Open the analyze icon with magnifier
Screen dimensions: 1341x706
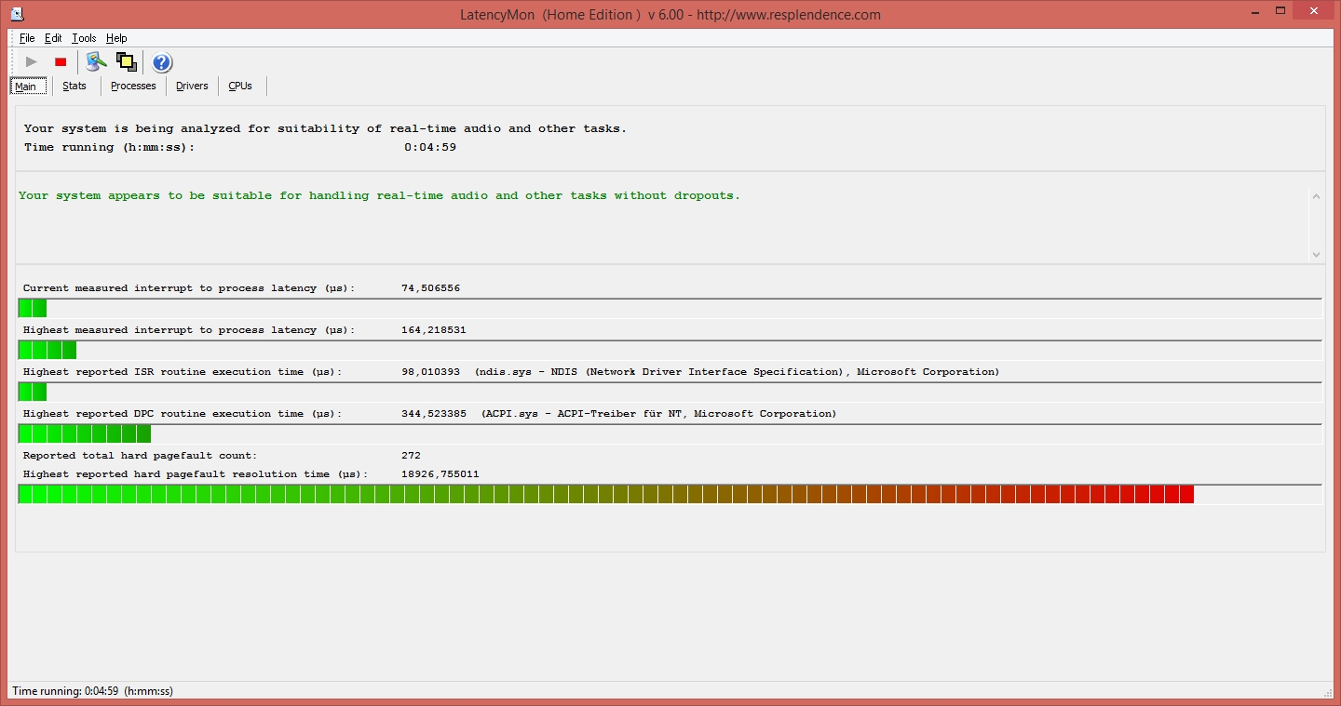(96, 62)
